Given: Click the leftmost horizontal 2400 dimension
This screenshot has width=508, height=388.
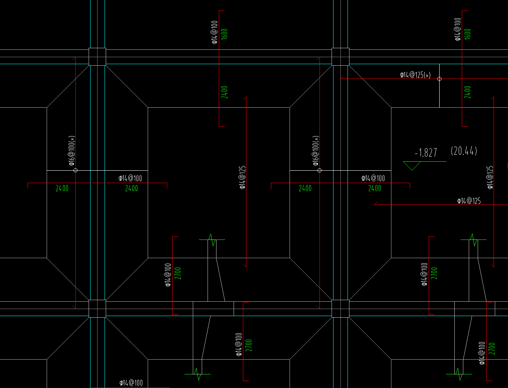Looking at the screenshot, I should pos(62,189).
